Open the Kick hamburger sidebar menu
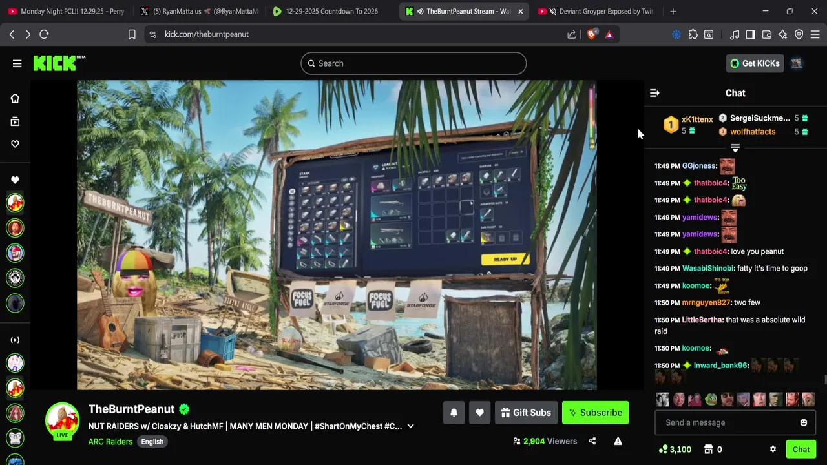The height and width of the screenshot is (465, 827). pos(17,63)
